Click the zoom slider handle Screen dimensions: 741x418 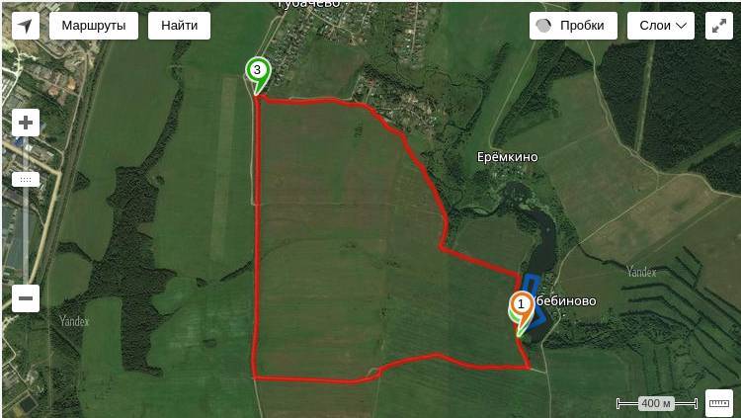[26, 180]
